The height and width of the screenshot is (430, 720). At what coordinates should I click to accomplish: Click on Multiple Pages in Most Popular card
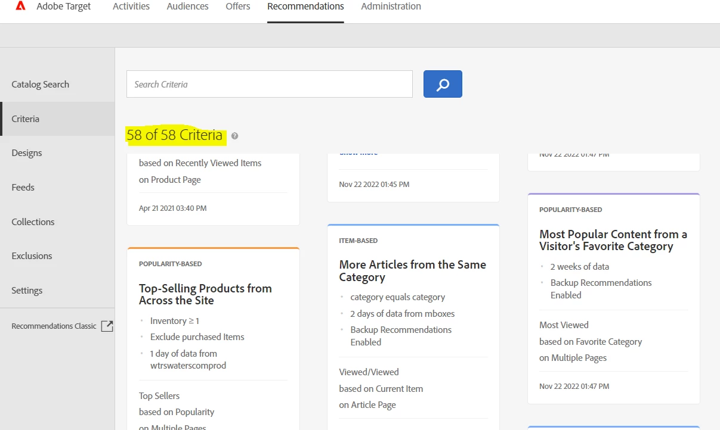click(x=573, y=358)
